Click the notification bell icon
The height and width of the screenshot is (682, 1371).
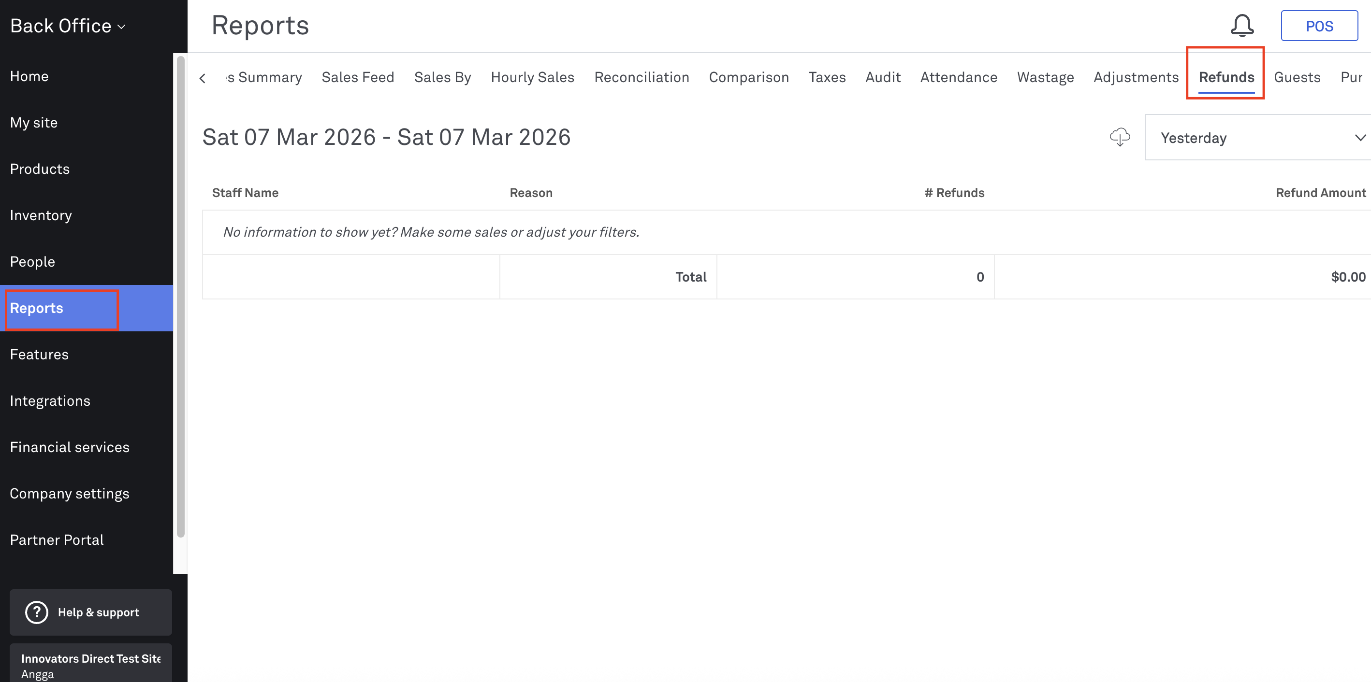tap(1241, 25)
